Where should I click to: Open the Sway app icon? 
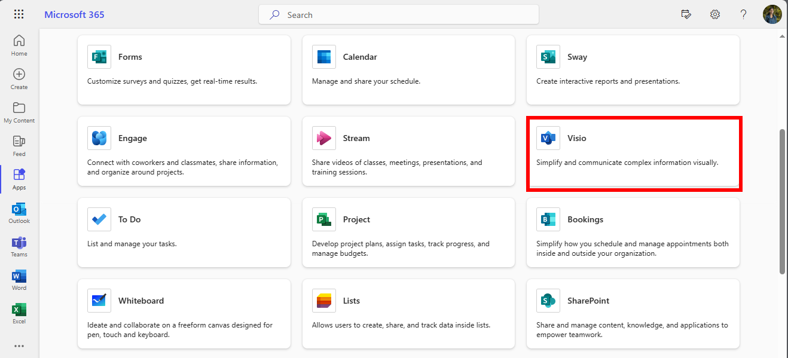pyautogui.click(x=548, y=57)
